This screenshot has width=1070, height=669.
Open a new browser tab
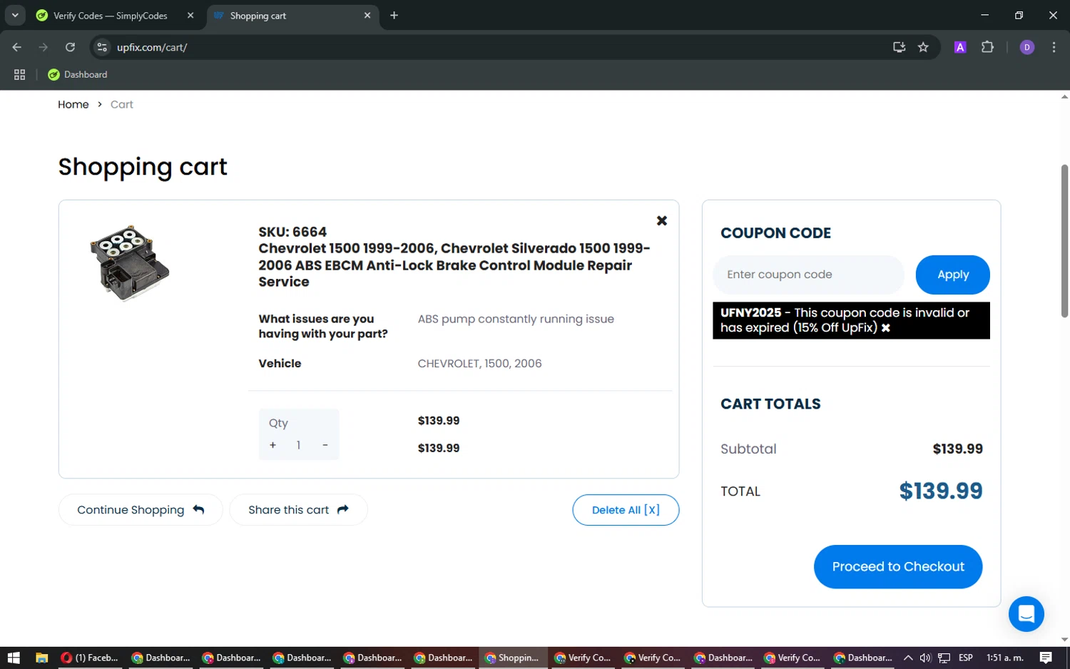pyautogui.click(x=394, y=16)
